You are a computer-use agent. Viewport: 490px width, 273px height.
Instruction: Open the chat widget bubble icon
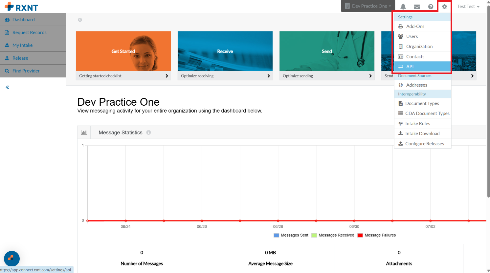(x=12, y=258)
